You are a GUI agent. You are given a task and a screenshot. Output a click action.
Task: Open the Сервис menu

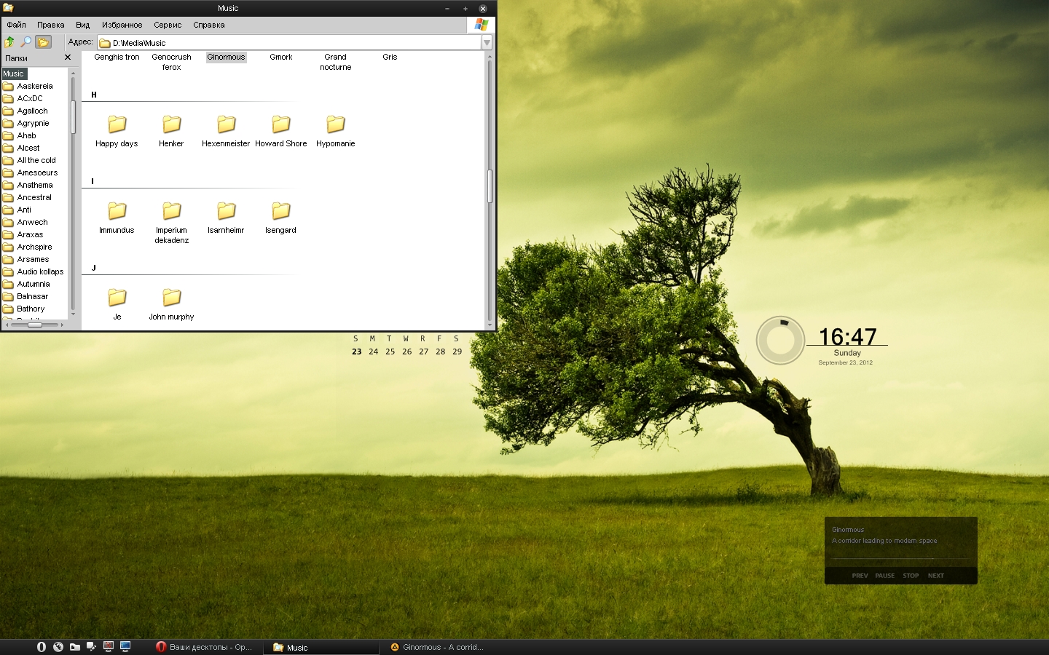[x=168, y=25]
